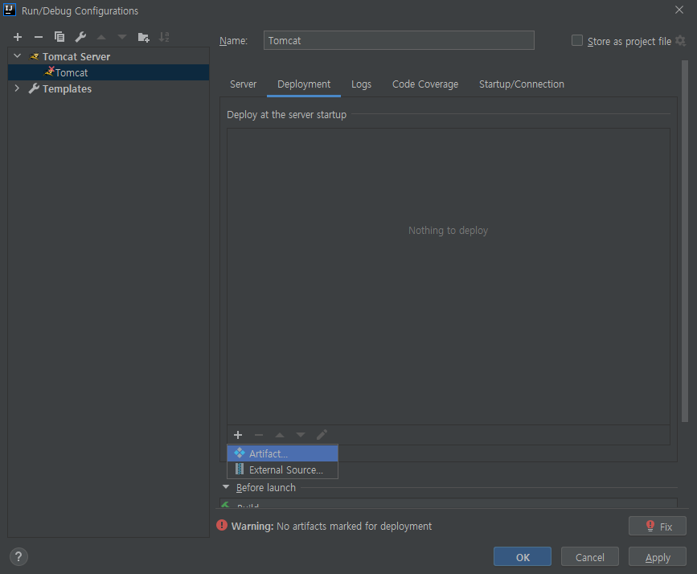Open edit templates wrench icon in toolbar
This screenshot has width=697, height=574.
tap(80, 37)
